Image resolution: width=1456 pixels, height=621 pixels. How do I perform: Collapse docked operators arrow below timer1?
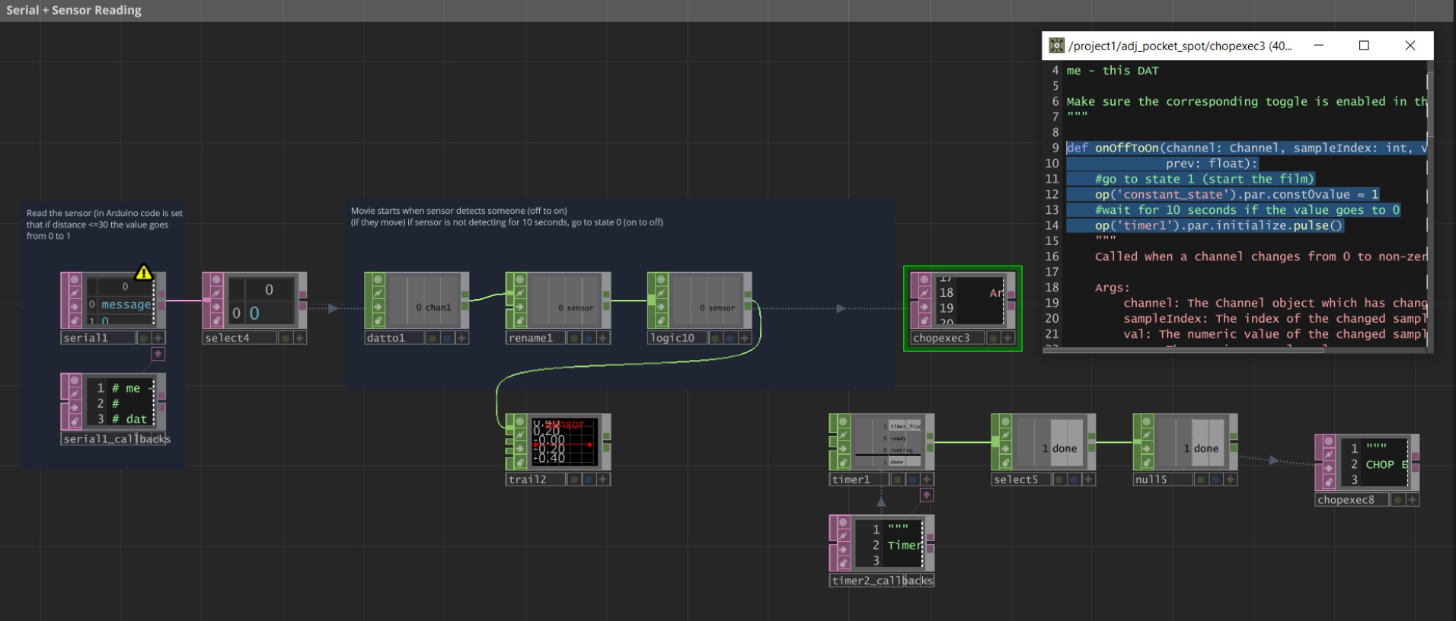click(926, 495)
